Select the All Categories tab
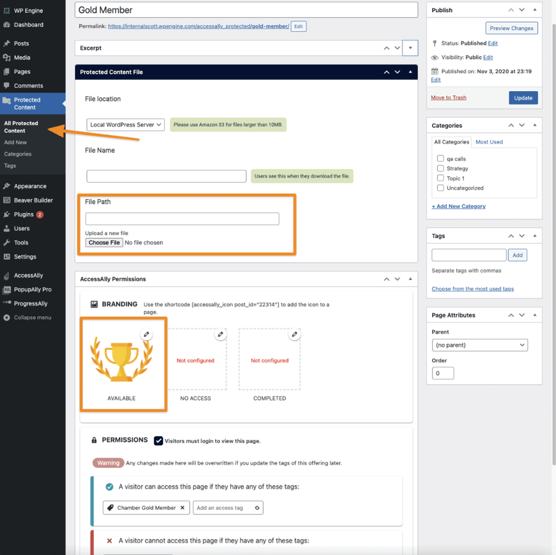556x555 pixels. point(451,142)
